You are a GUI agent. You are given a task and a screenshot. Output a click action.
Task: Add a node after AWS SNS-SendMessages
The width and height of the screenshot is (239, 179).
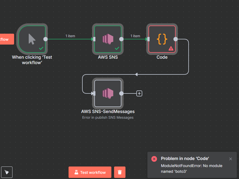coord(139,93)
